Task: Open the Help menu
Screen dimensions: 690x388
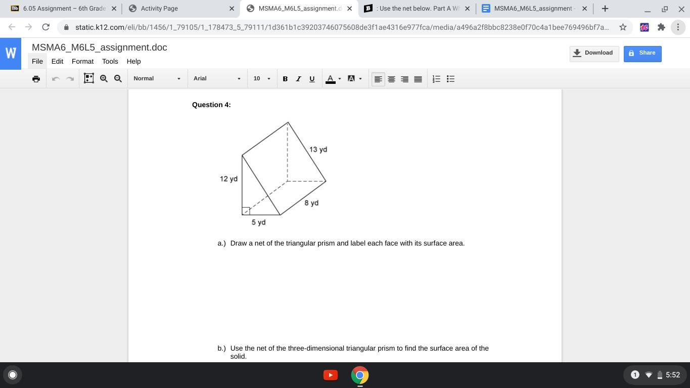Action: [x=133, y=61]
